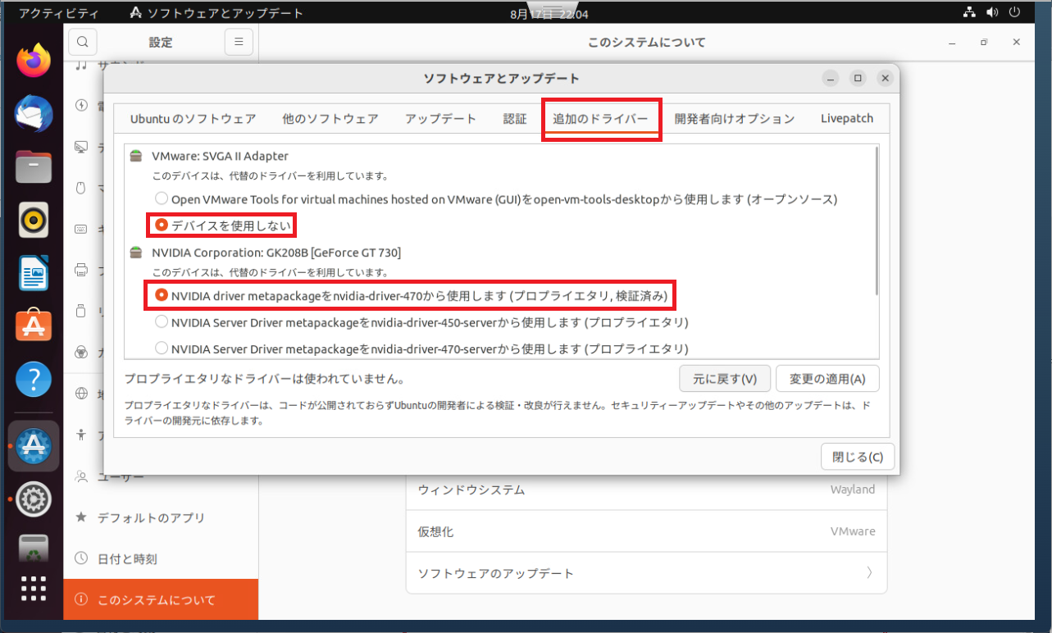Click the clock date in top bar
Screen dimensions: 1052x633
coord(549,13)
